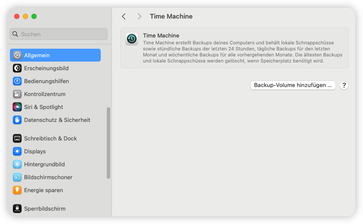Minimize window with yellow button

click(x=25, y=16)
